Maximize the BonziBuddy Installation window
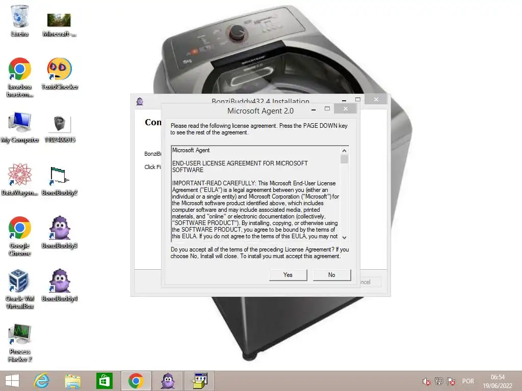The image size is (522, 391). click(358, 99)
